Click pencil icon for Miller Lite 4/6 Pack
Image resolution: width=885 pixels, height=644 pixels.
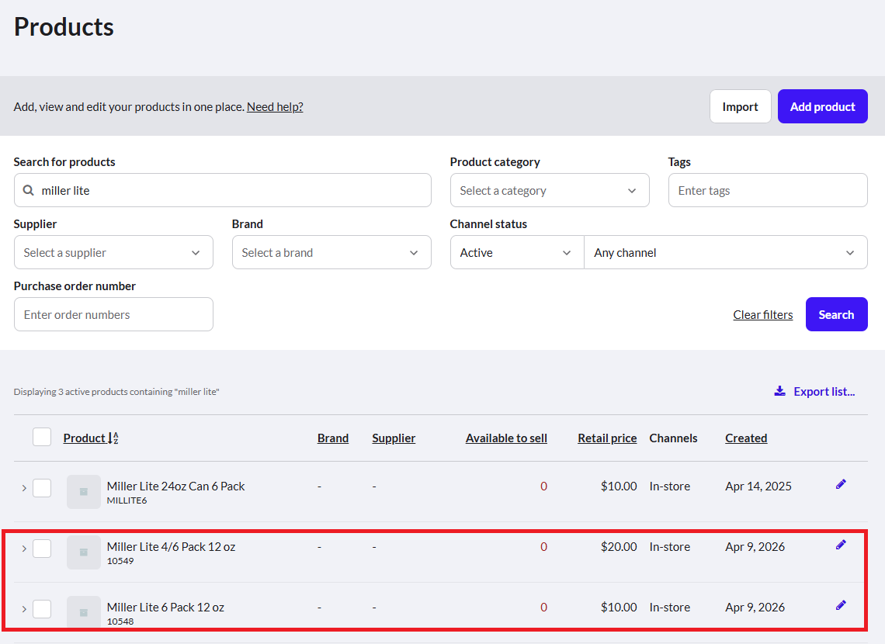(841, 545)
